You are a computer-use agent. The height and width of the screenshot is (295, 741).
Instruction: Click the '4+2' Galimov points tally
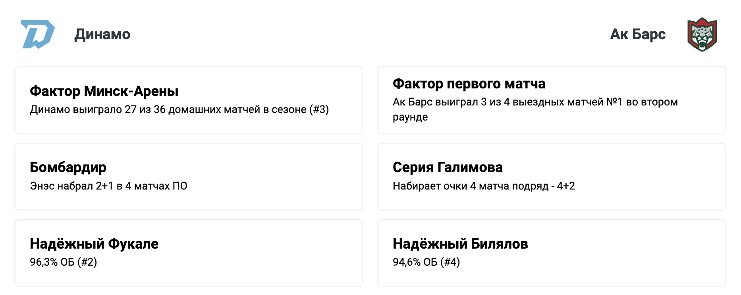(566, 186)
